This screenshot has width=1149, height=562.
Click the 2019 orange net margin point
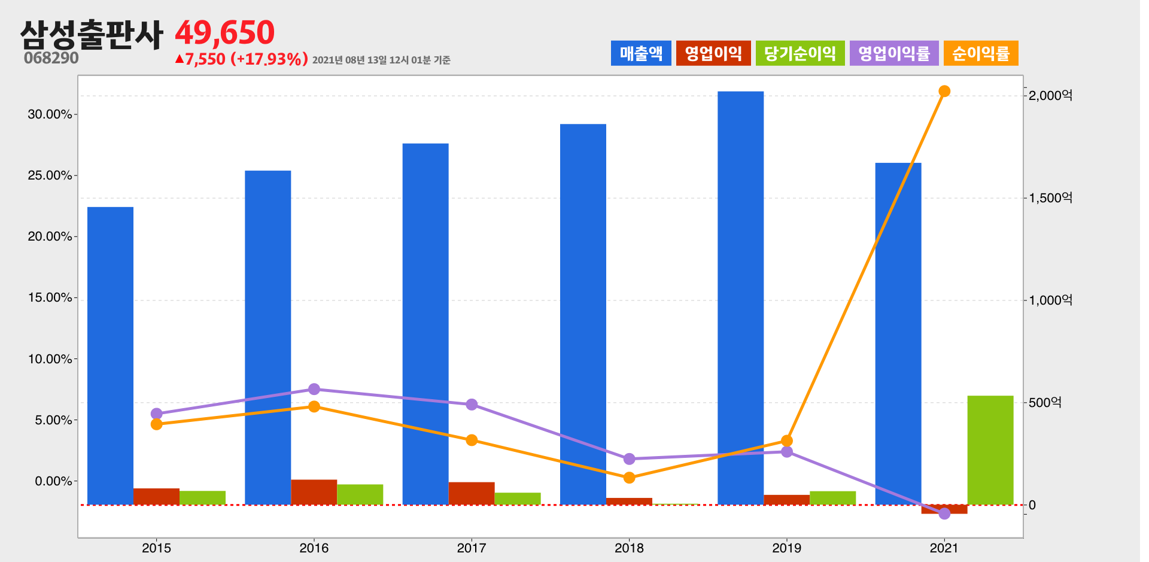point(787,441)
